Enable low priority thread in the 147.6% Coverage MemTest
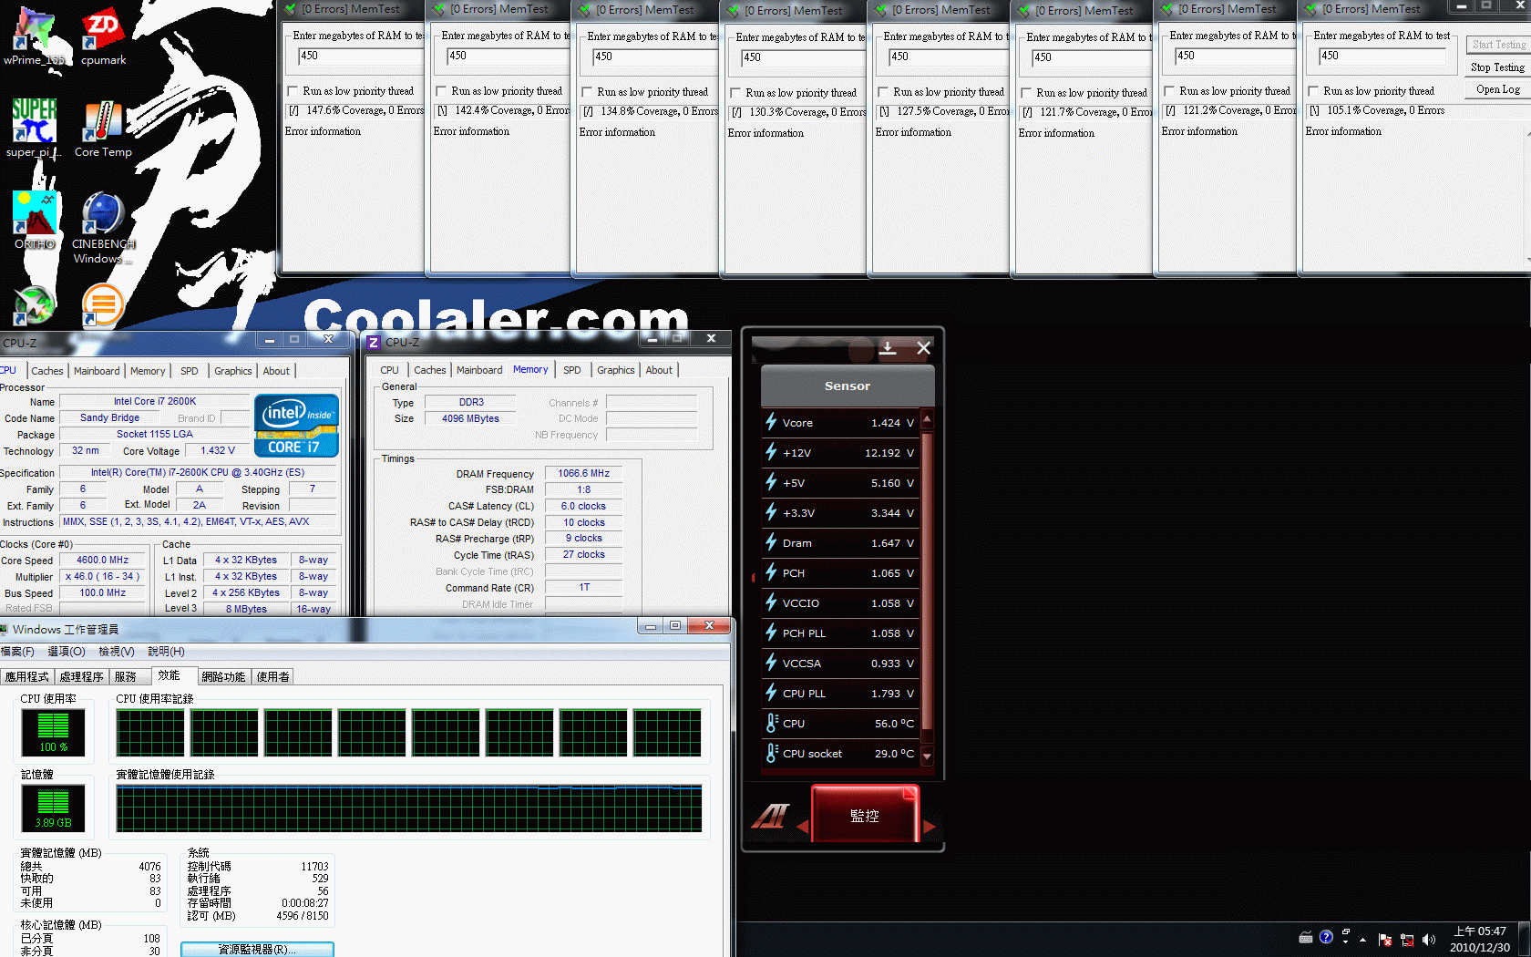The height and width of the screenshot is (957, 1531). pyautogui.click(x=293, y=91)
